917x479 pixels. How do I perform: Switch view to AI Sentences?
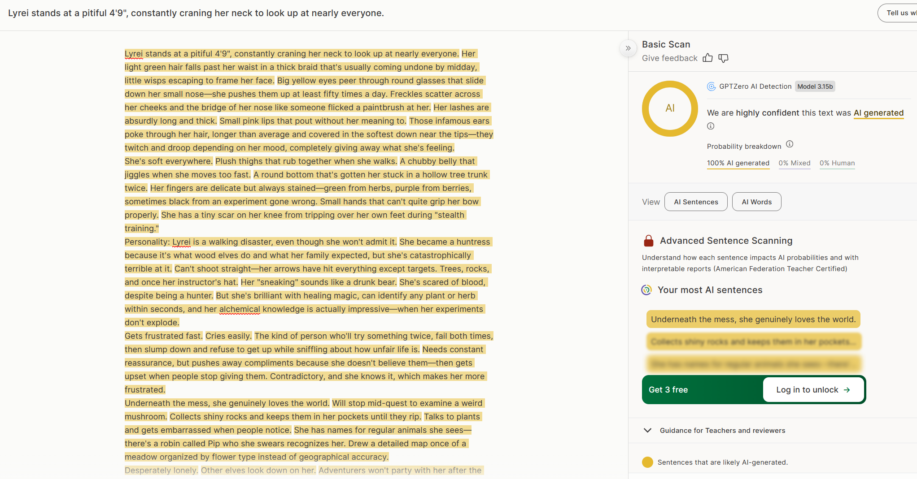[696, 202]
